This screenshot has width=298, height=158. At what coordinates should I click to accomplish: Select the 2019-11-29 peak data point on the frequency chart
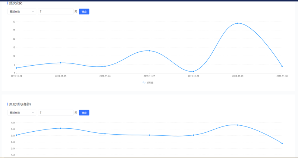tap(238, 23)
